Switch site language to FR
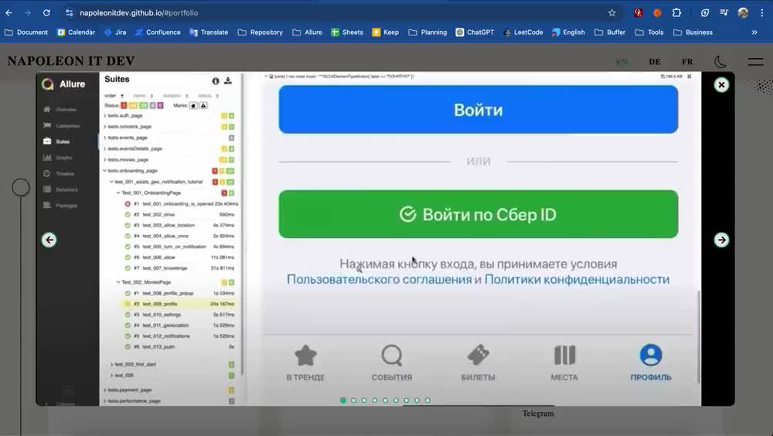The height and width of the screenshot is (436, 773). click(687, 62)
